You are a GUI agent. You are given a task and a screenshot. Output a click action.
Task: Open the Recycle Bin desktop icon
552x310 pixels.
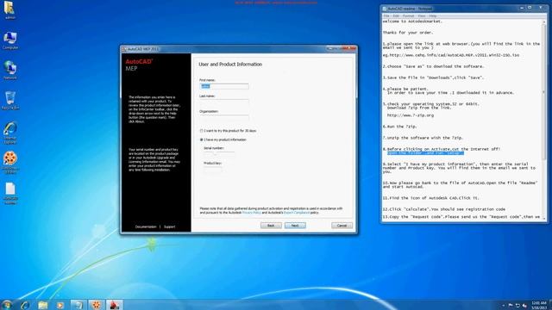pos(9,100)
